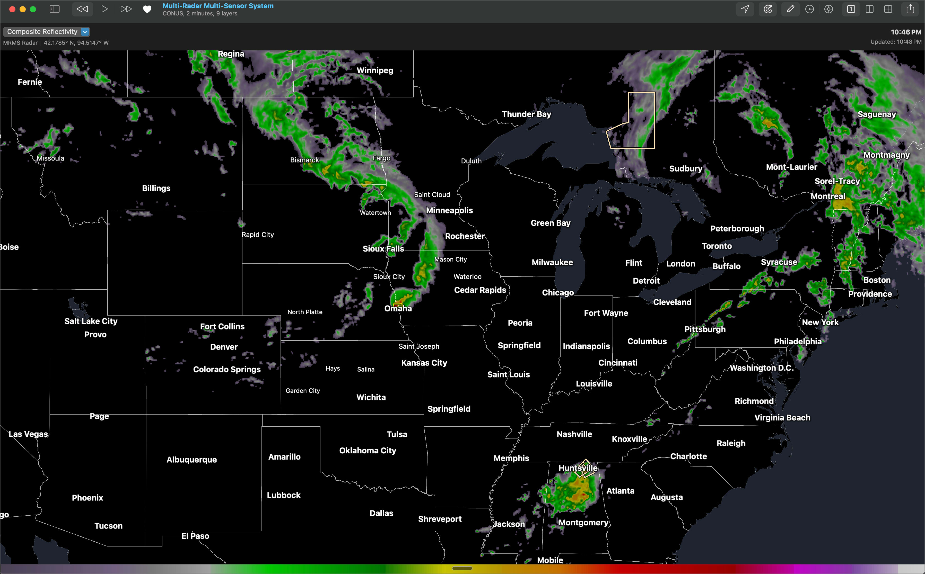
Task: Switch to two-pane split layout
Action: click(x=870, y=9)
